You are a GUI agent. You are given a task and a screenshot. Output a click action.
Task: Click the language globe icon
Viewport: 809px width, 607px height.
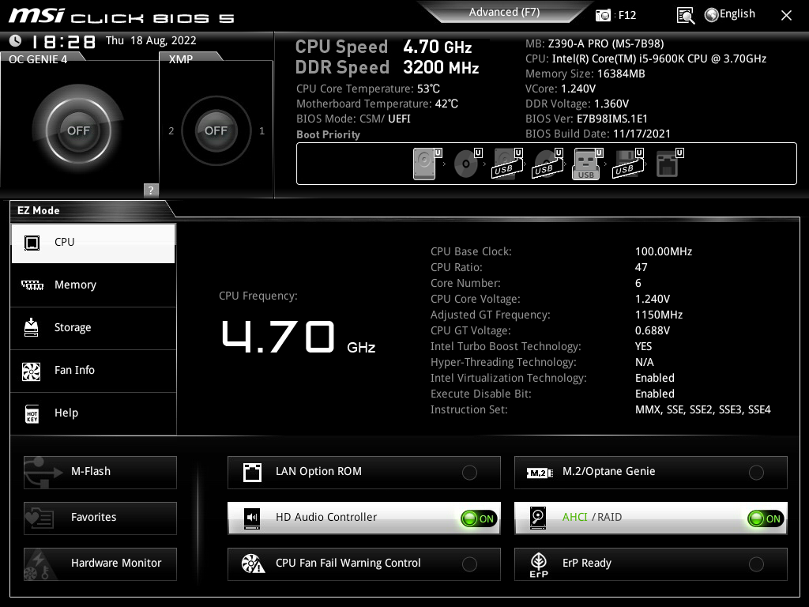[712, 15]
